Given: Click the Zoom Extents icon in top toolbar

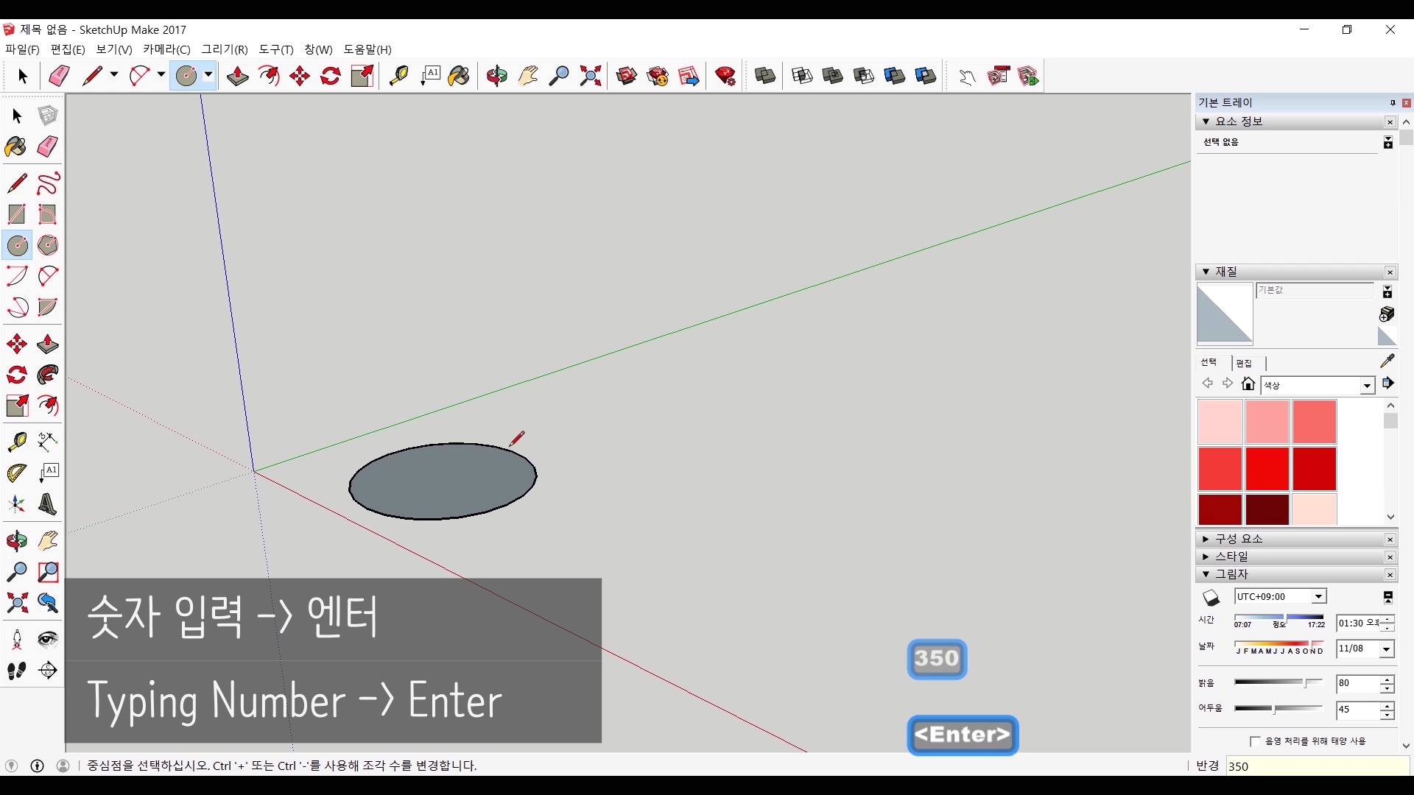Looking at the screenshot, I should (590, 76).
